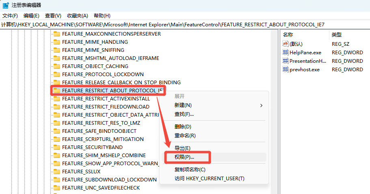The image size is (370, 194).
Task: Click folder icon of FEATURE_MAXCONNECTIONSPERSERVER
Action: pos(56,34)
